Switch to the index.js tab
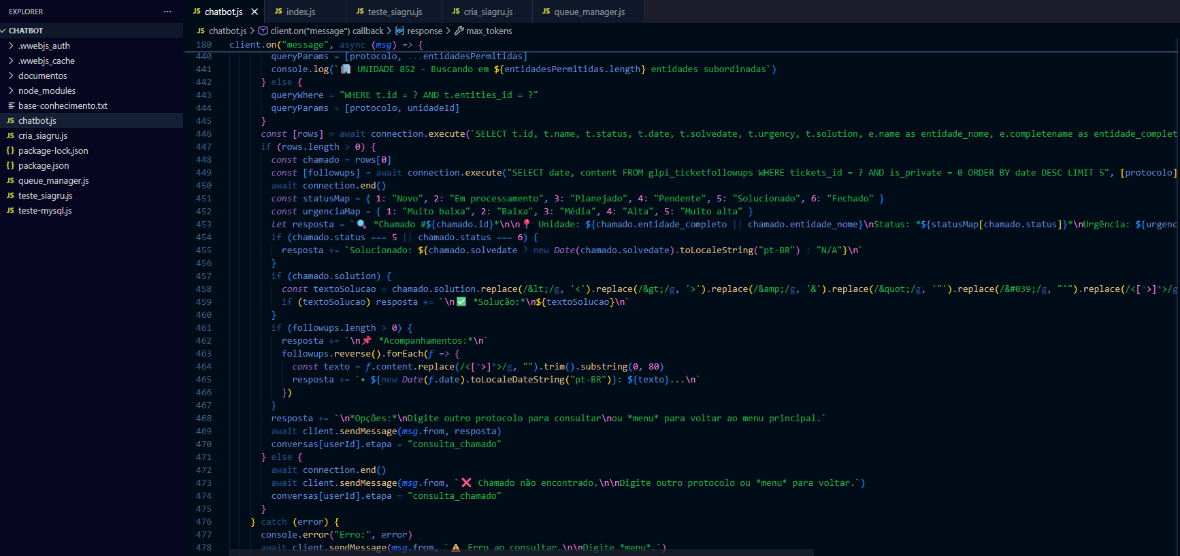 click(x=300, y=12)
